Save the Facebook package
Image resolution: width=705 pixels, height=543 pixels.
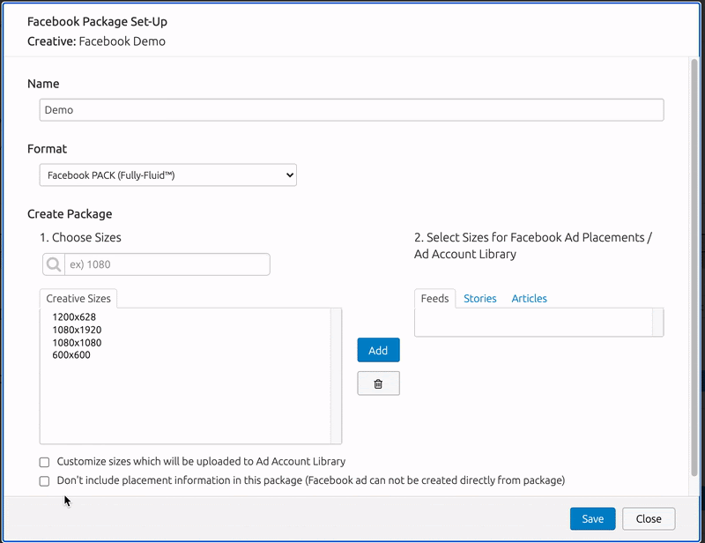[592, 518]
